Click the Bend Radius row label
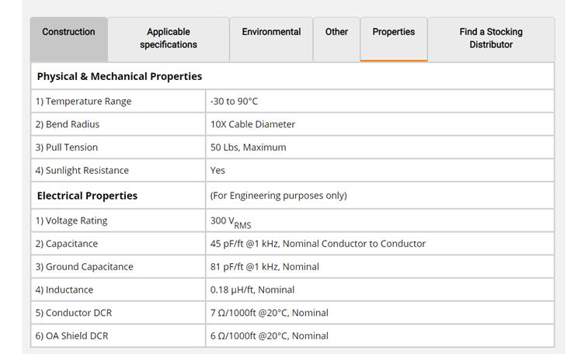 coord(68,124)
